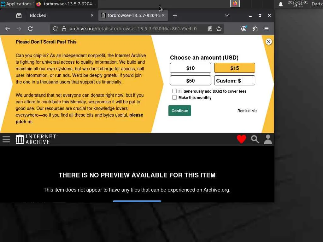Maximize the Firefox window
The width and height of the screenshot is (323, 242).
coord(260,16)
